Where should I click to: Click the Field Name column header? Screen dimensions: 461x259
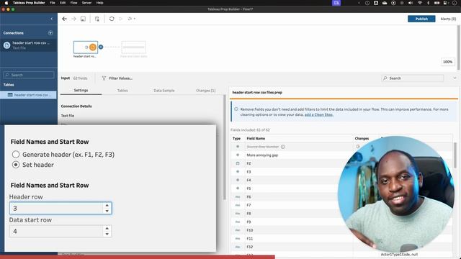(256, 138)
